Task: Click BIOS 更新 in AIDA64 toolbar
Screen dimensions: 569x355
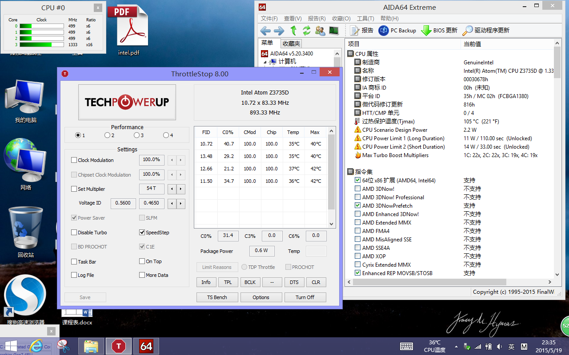Action: point(439,31)
